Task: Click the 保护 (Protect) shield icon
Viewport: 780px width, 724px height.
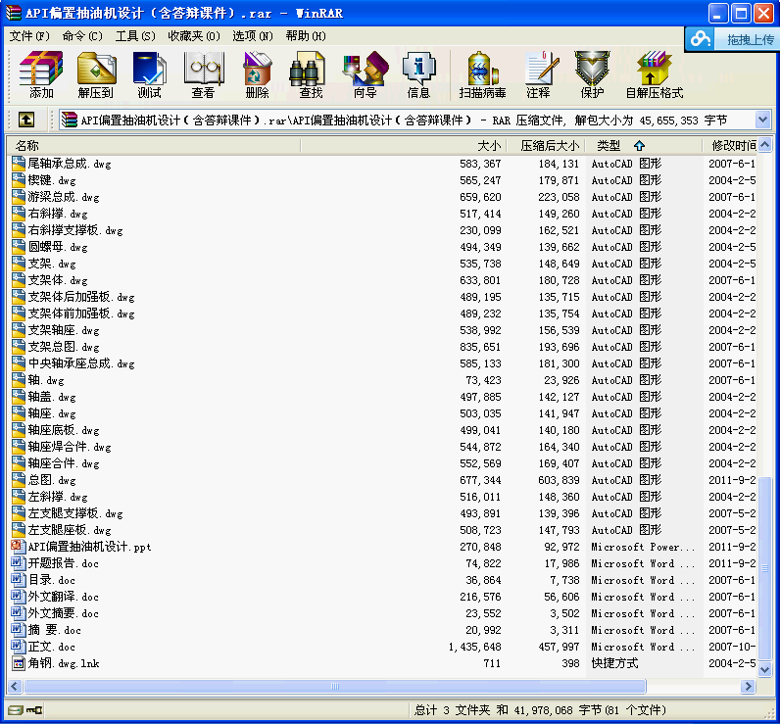Action: (592, 74)
